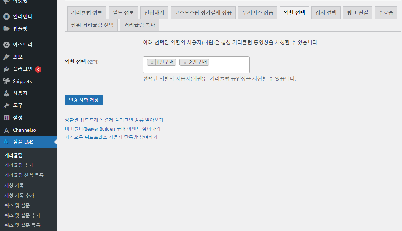Click the Plugins plug icon

pyautogui.click(x=6, y=69)
